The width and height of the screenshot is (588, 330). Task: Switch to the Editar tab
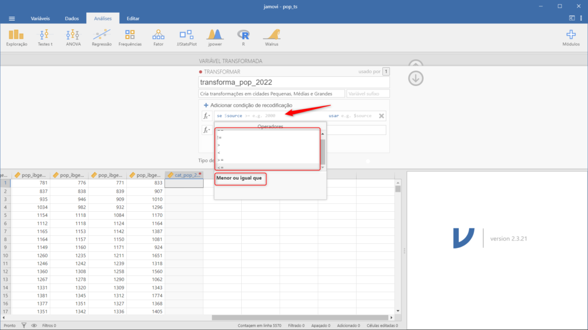pyautogui.click(x=133, y=18)
